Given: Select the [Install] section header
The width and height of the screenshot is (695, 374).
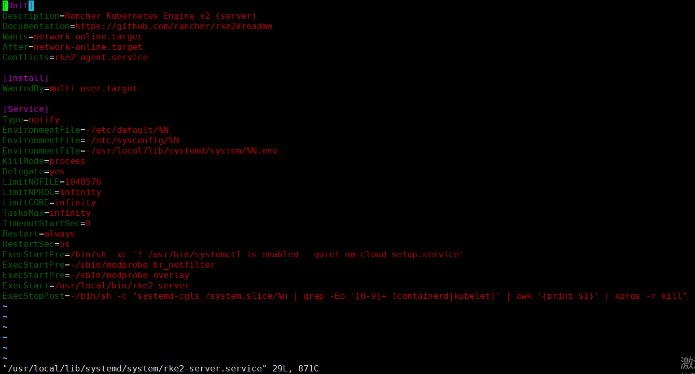Looking at the screenshot, I should 26,78.
